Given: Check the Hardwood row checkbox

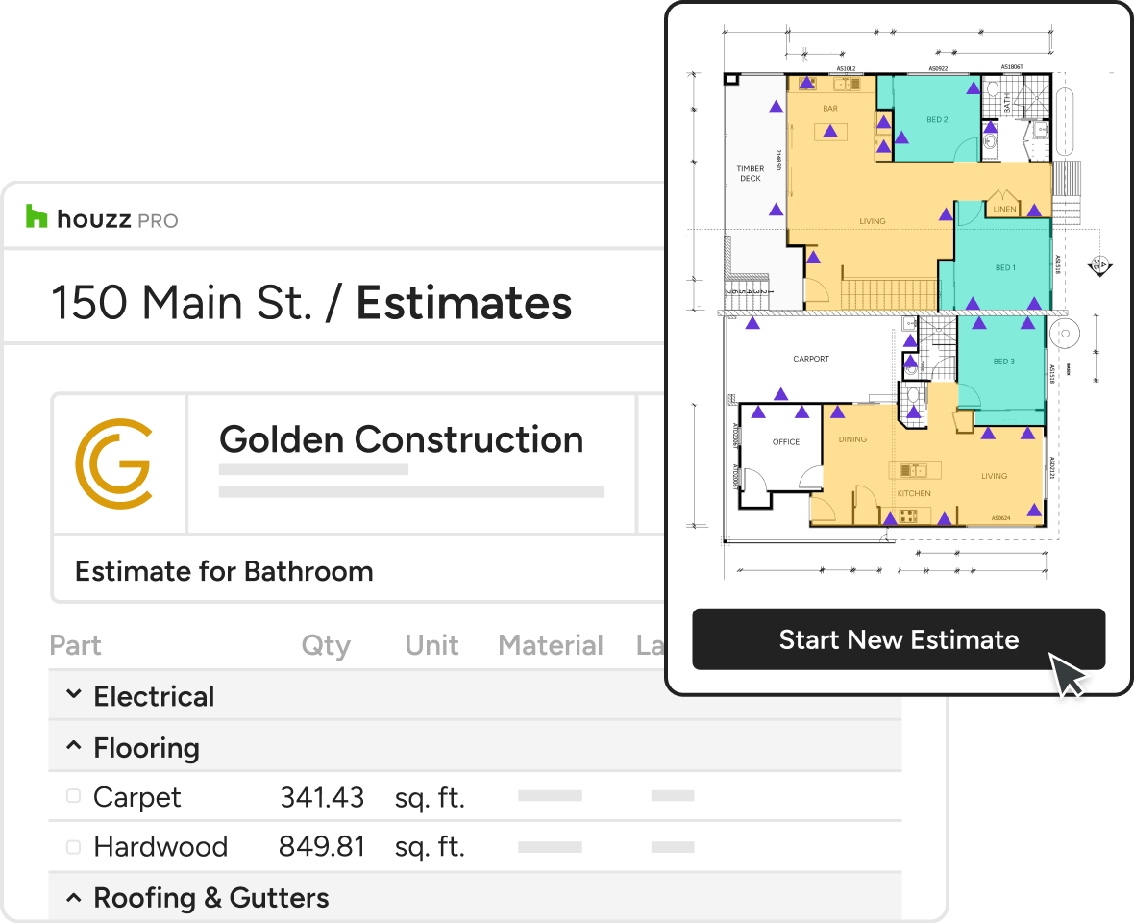Looking at the screenshot, I should 73,847.
